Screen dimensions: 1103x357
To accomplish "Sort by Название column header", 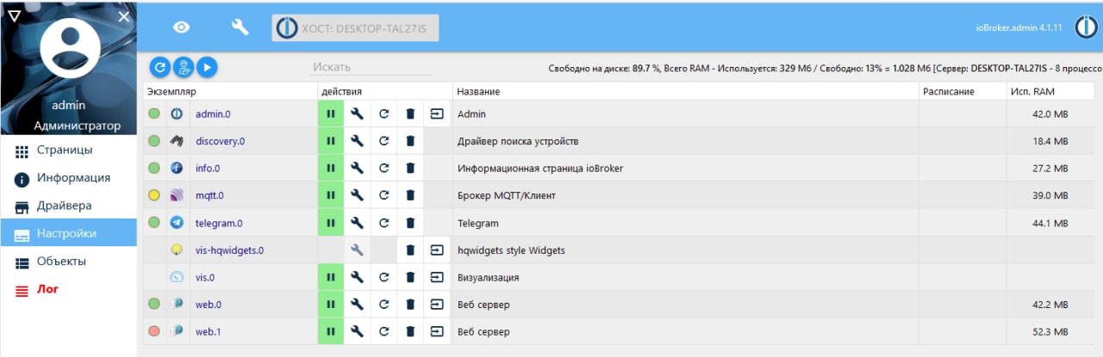I will click(x=478, y=91).
